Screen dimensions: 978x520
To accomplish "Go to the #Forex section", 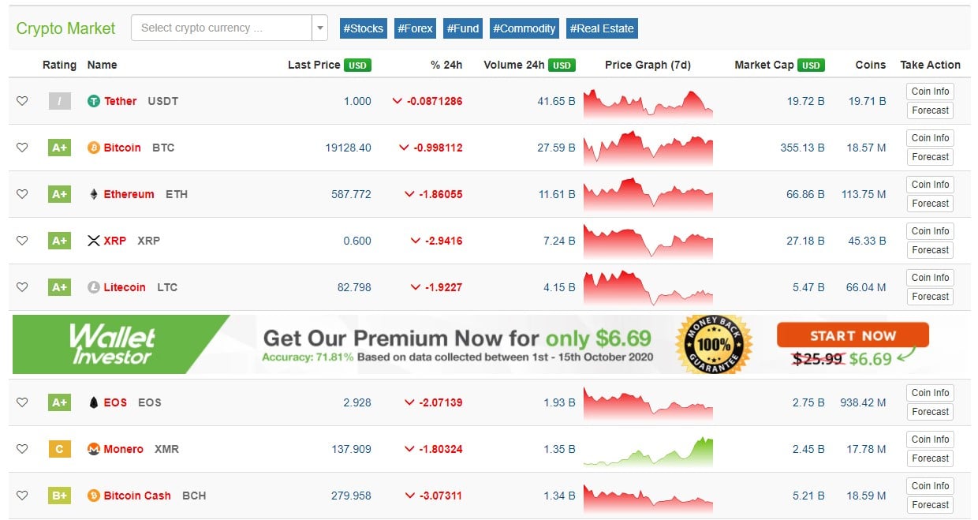I will click(415, 28).
